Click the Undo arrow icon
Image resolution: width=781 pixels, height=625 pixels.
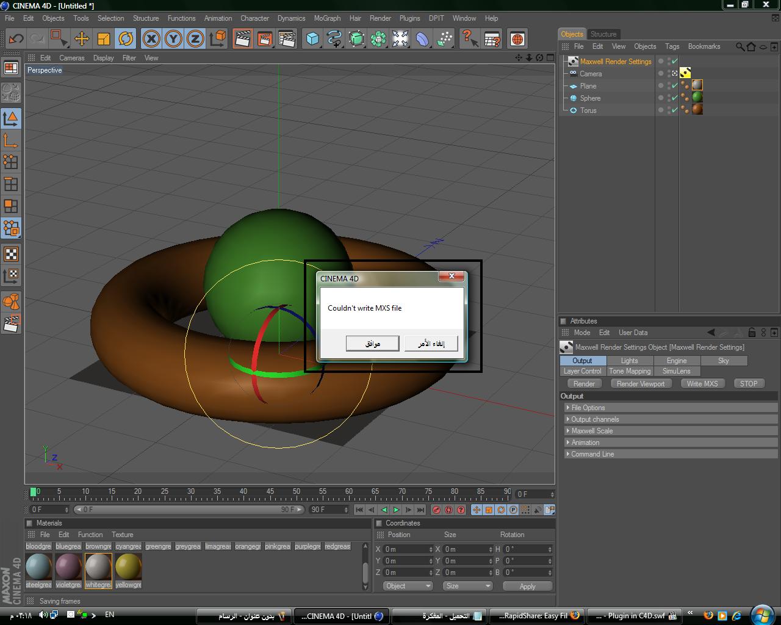(x=16, y=39)
